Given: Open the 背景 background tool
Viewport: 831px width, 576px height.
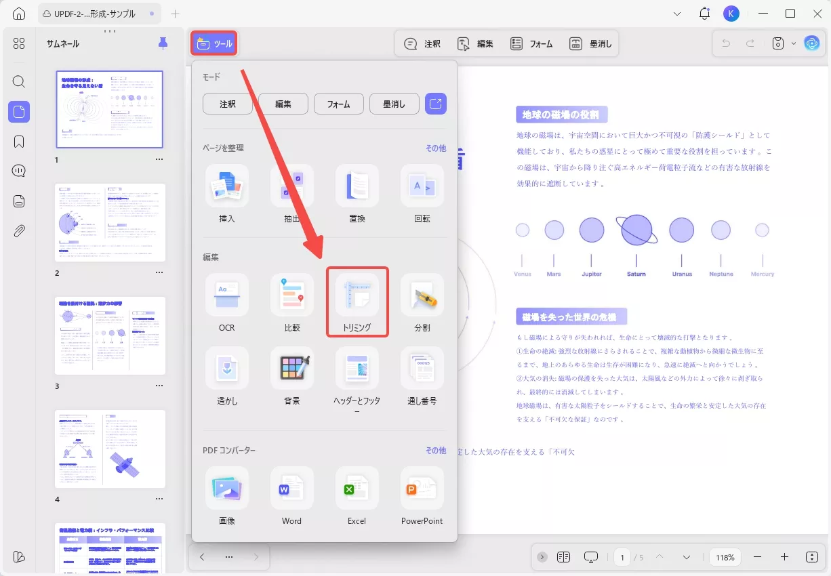Looking at the screenshot, I should [292, 377].
